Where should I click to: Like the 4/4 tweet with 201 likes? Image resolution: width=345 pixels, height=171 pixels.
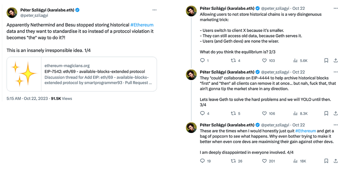(x=264, y=161)
